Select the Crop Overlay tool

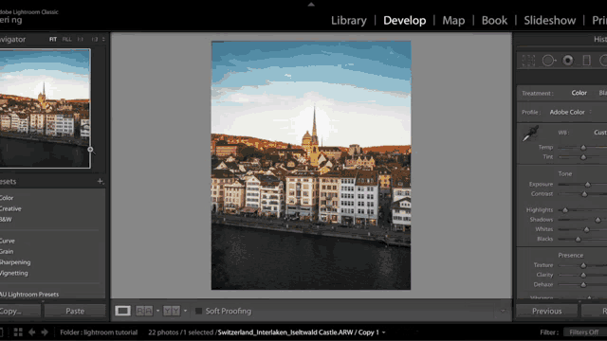[x=528, y=61]
